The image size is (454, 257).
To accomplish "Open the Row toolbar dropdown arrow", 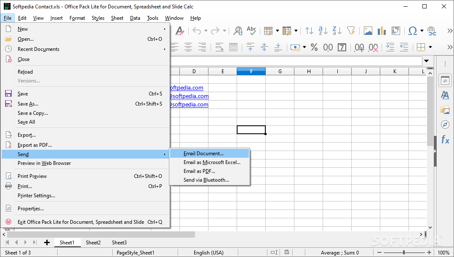I will click(278, 31).
